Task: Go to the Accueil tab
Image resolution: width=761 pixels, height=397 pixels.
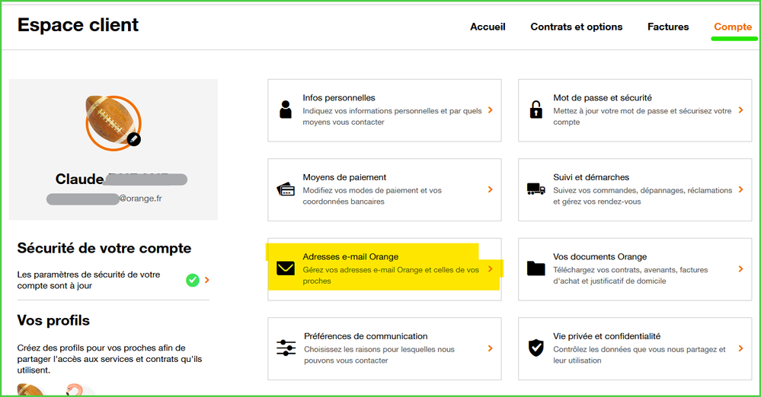Action: tap(488, 27)
